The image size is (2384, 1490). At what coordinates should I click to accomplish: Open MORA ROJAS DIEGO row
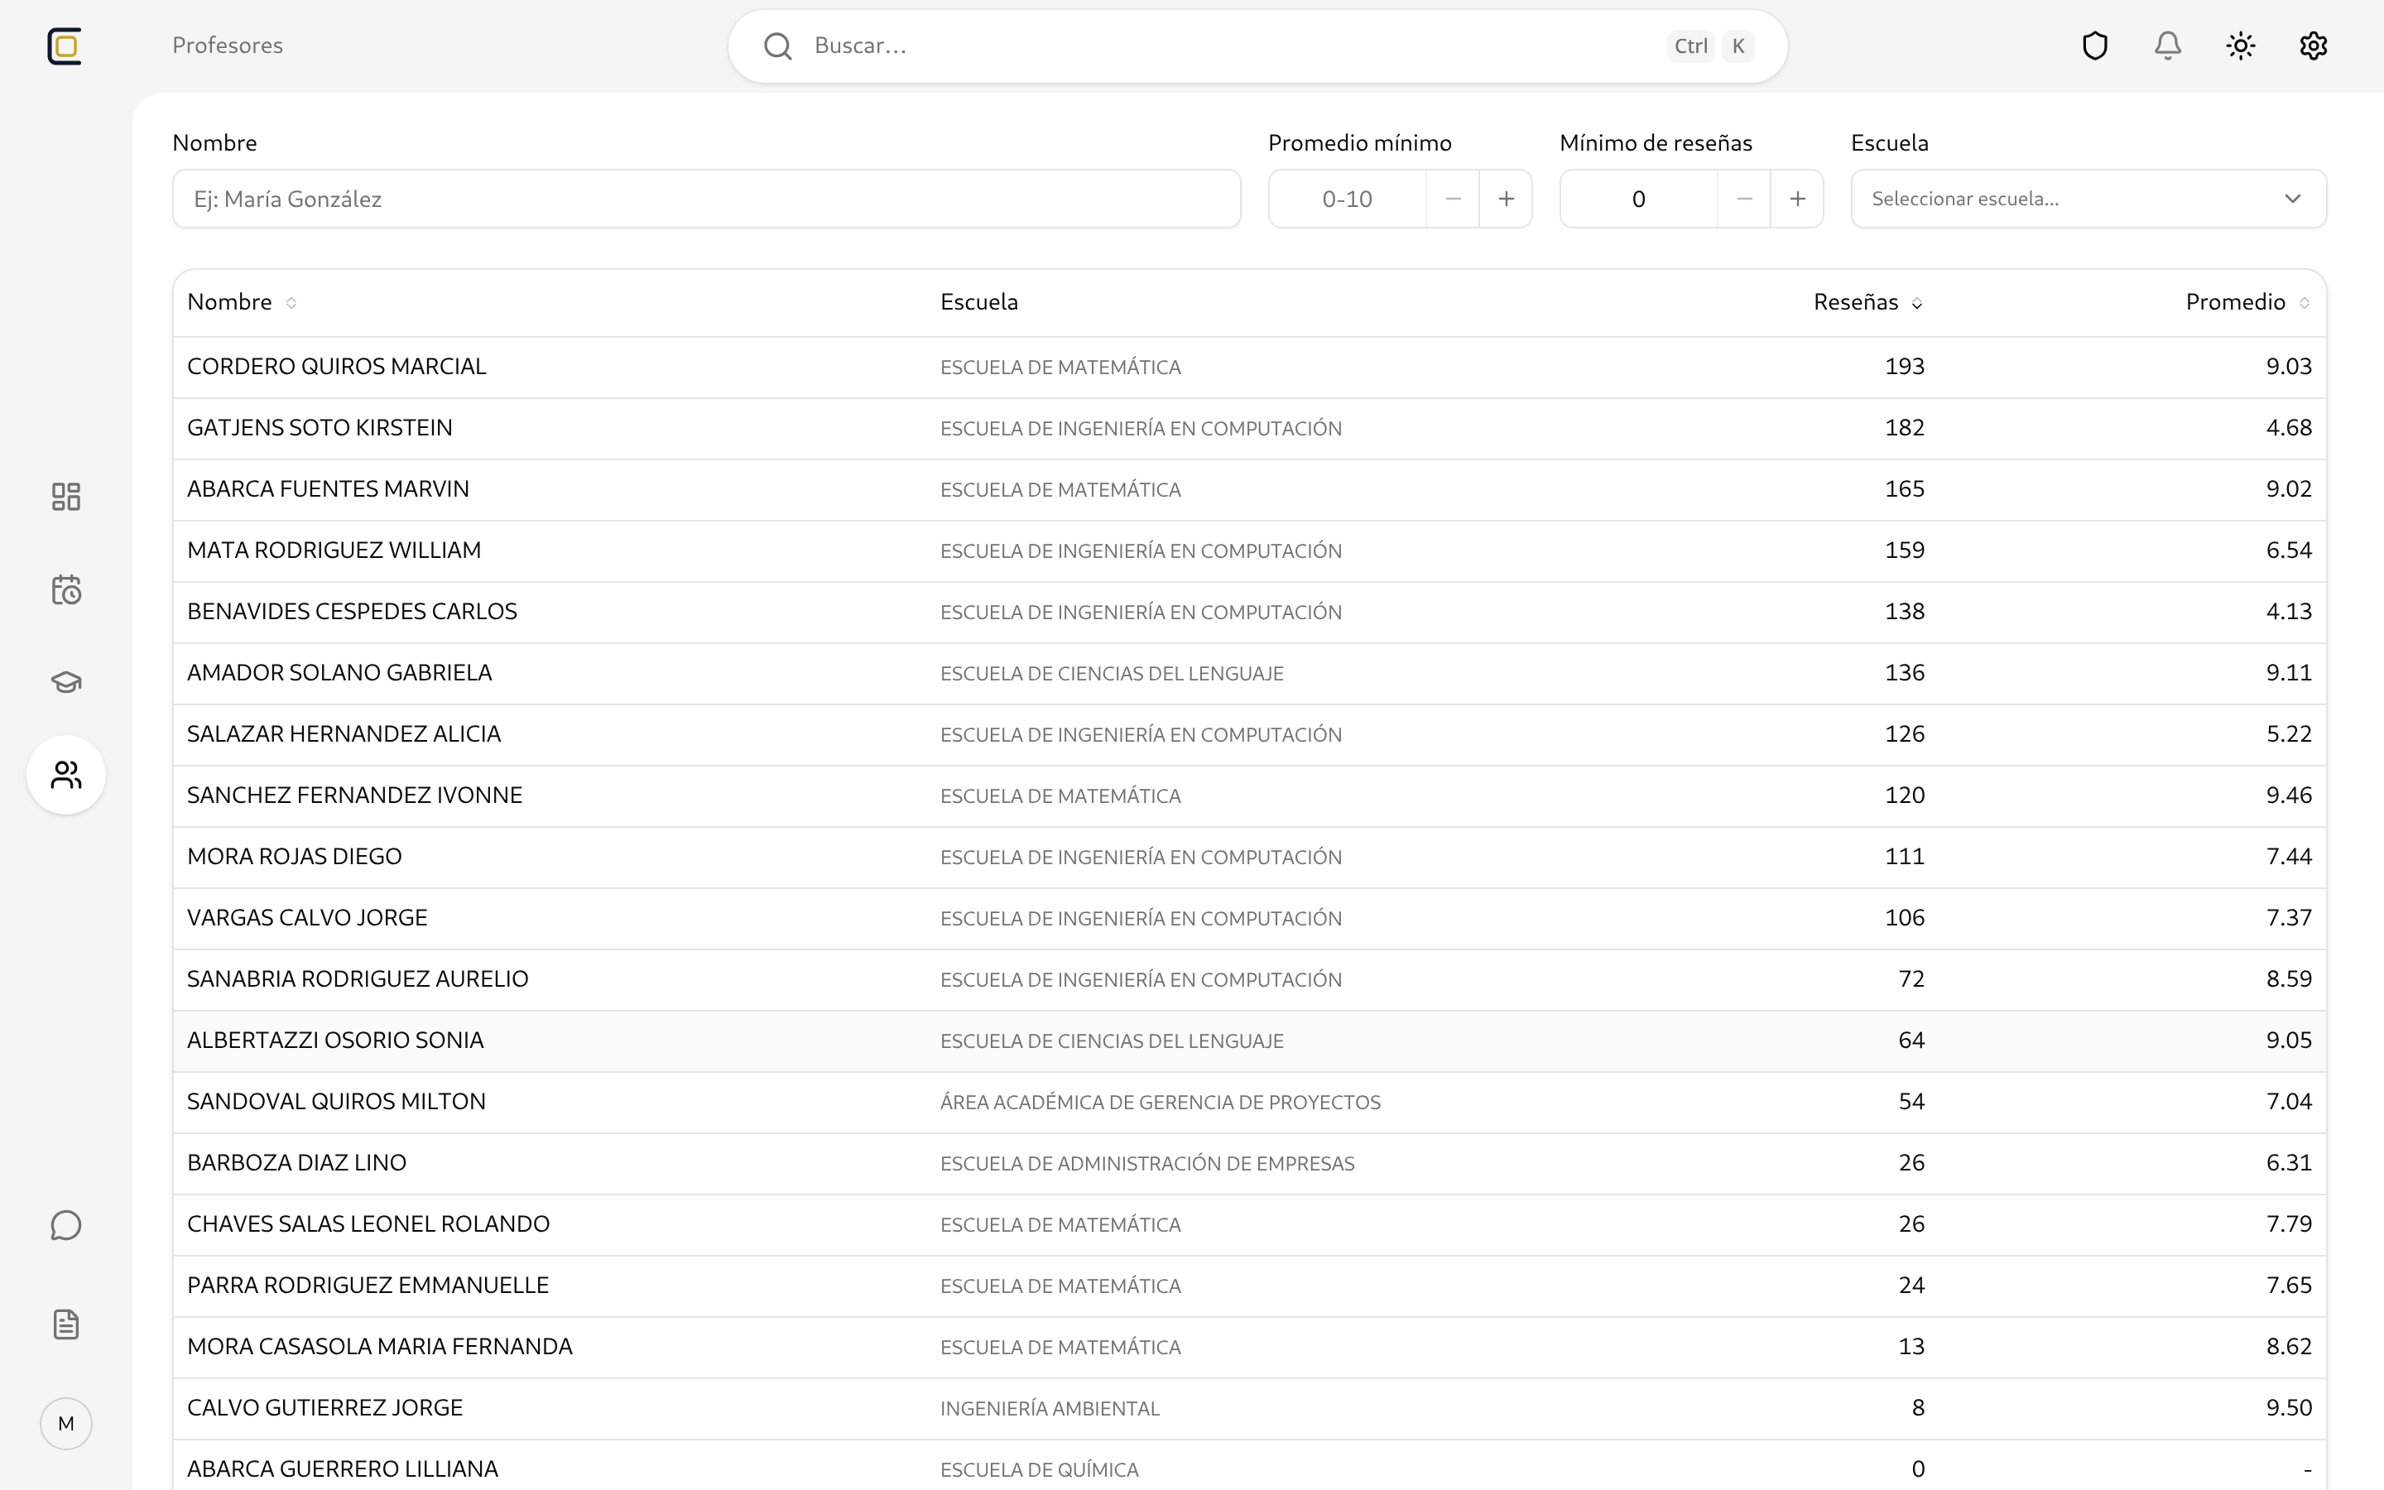tap(1249, 857)
